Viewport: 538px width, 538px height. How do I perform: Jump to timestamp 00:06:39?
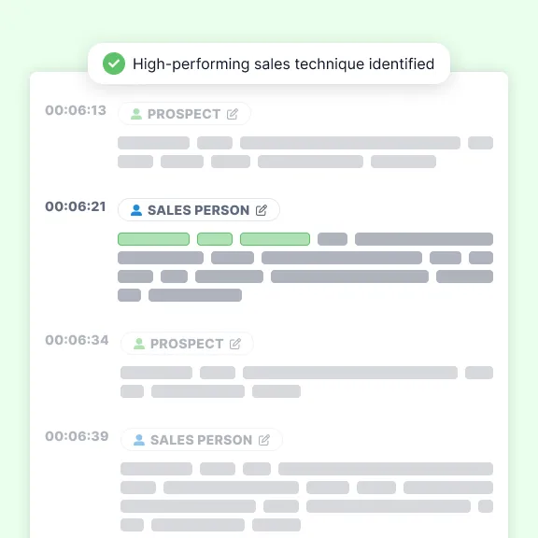click(x=77, y=436)
